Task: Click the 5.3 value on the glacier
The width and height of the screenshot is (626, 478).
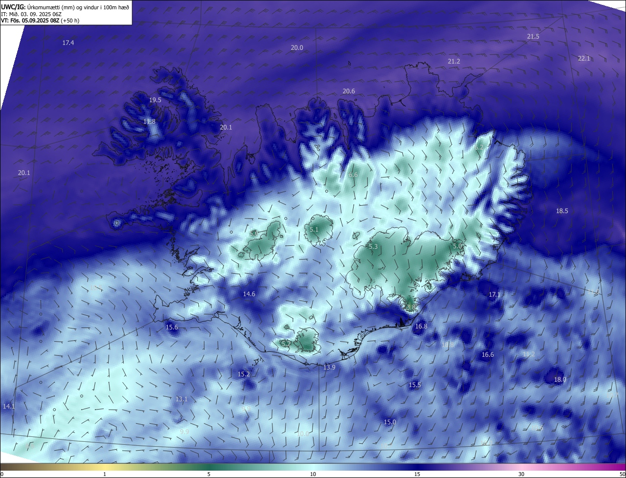Action: coord(373,247)
